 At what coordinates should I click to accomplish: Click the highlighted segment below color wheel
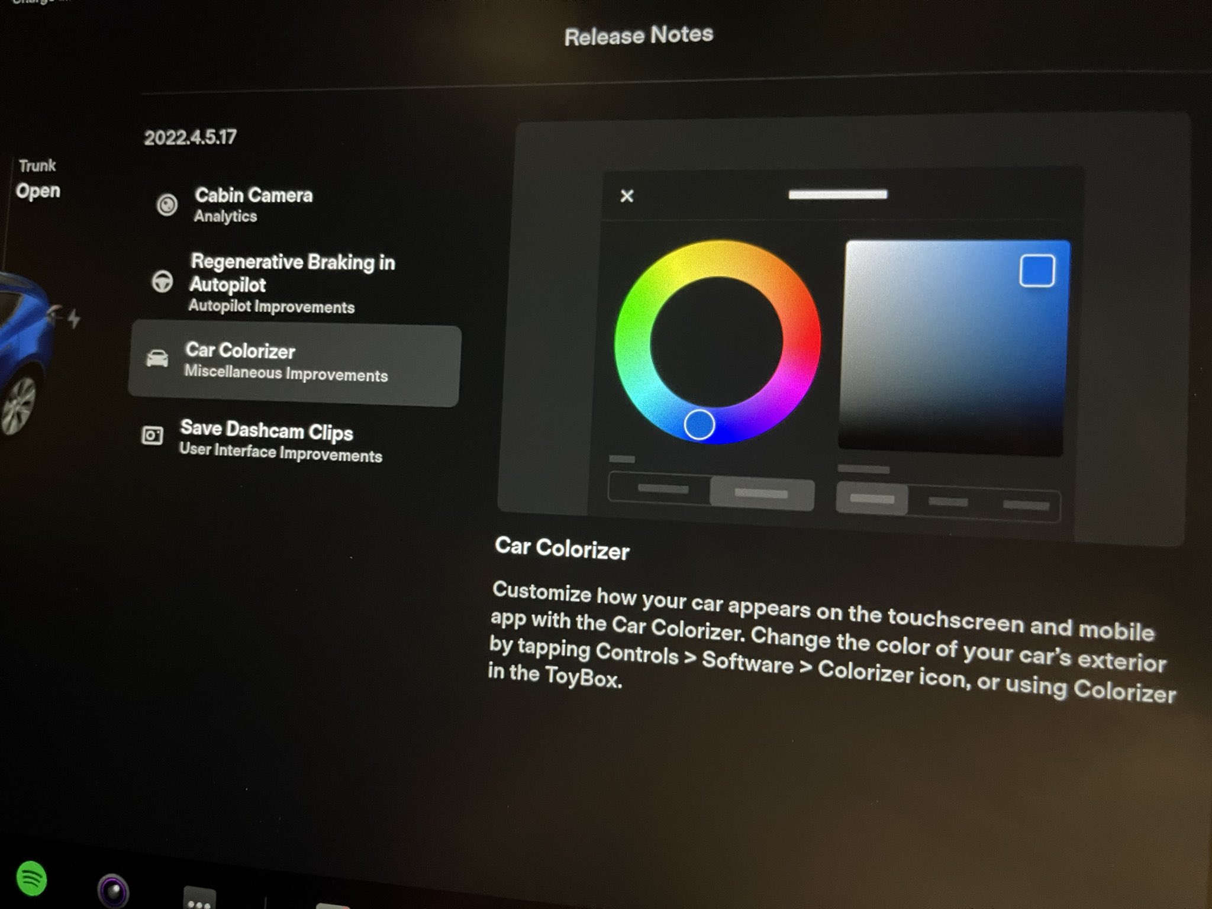[762, 493]
